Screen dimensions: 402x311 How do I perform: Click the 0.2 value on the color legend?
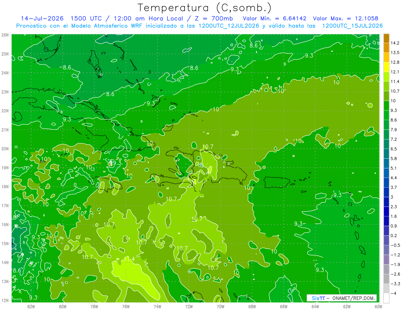point(394,236)
